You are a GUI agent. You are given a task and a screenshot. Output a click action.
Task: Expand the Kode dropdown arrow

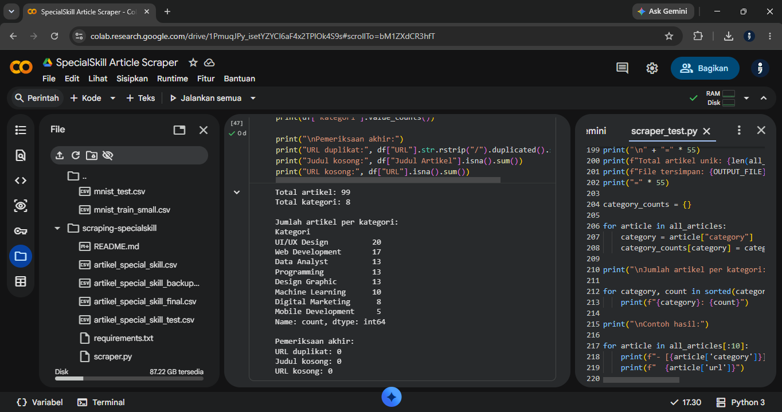point(113,98)
